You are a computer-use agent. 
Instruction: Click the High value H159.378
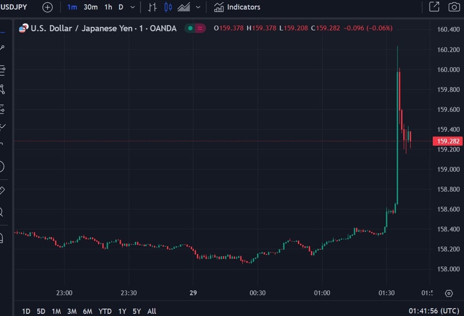261,28
